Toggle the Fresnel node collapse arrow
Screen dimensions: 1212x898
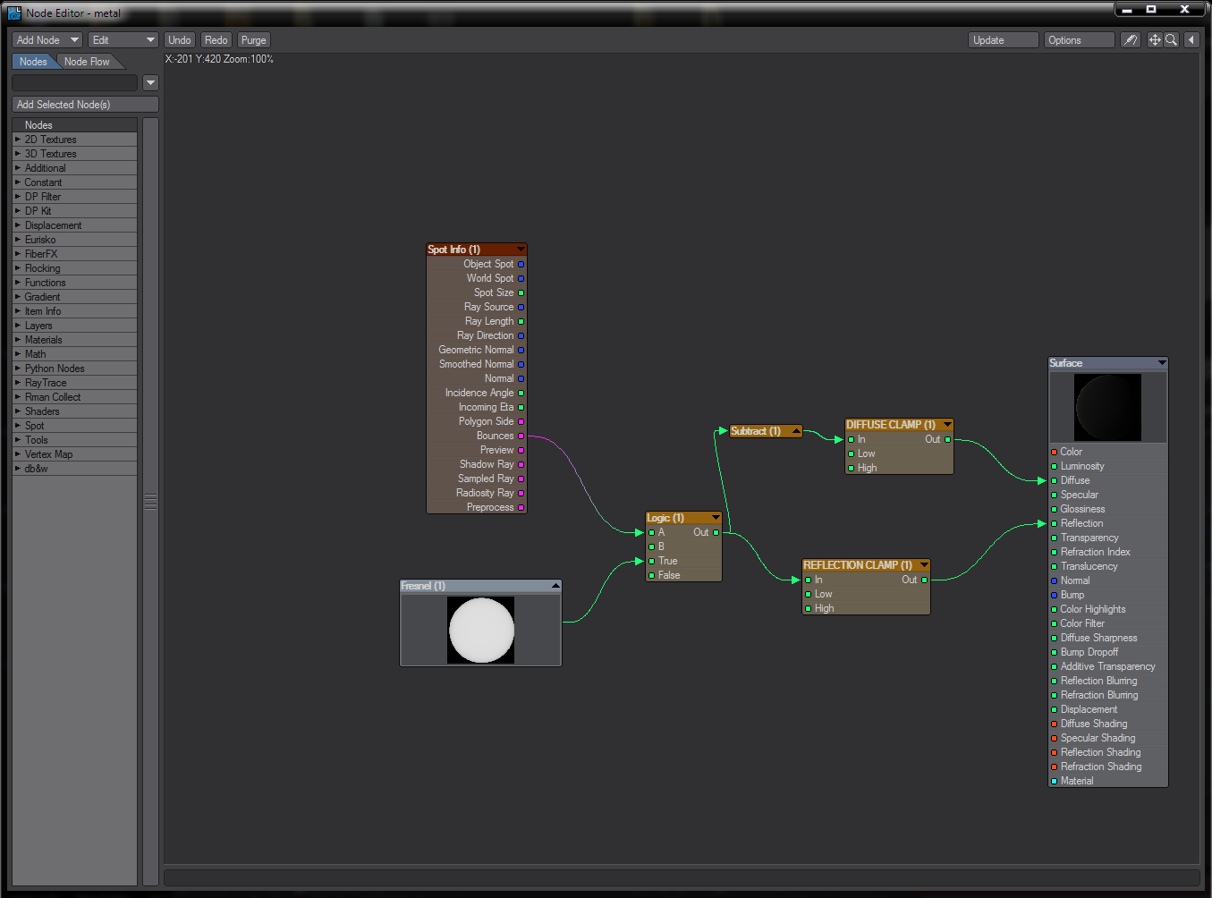(x=555, y=586)
